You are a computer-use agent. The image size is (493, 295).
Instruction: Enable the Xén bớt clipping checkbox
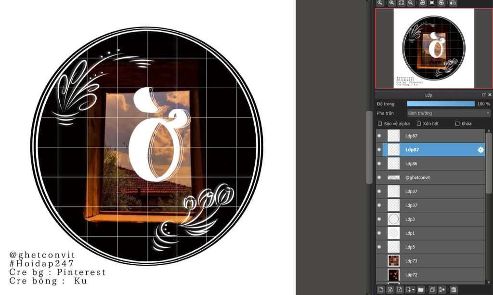coord(419,124)
